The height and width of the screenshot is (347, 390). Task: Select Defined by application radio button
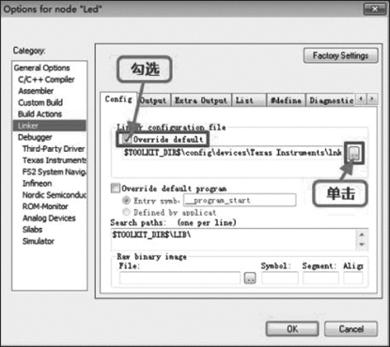point(126,212)
